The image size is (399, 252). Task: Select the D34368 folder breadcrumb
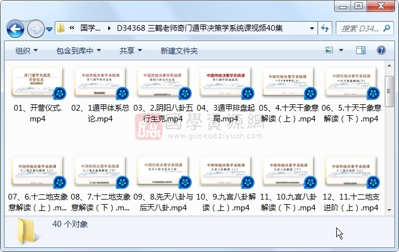coord(199,28)
